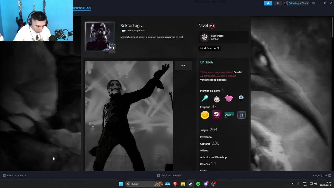Screen dimensions: 334x188
Task: Open the Insignias badges list
Action: (x=205, y=107)
